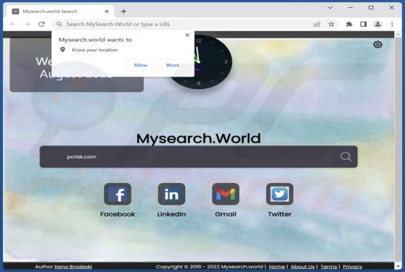Viewport: 405px width, 272px height.
Task: Click the Mysearch.World search input field
Action: pos(198,157)
